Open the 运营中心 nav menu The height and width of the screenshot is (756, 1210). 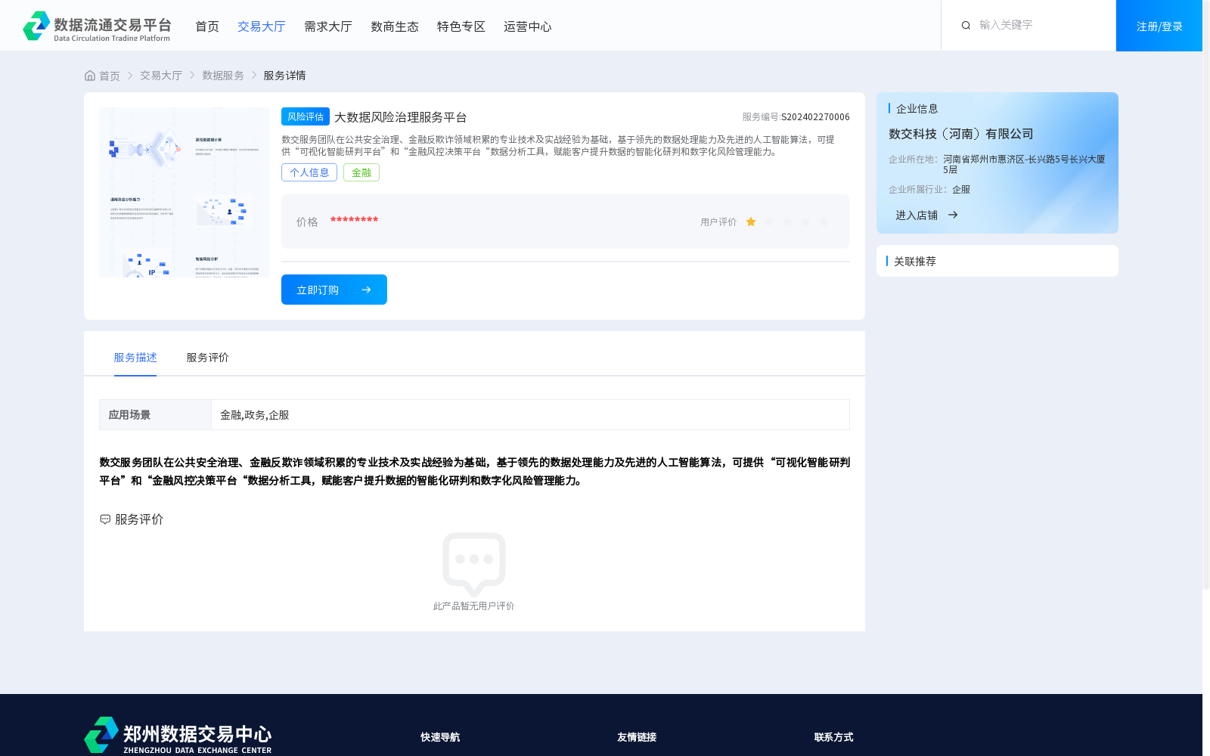pyautogui.click(x=528, y=26)
